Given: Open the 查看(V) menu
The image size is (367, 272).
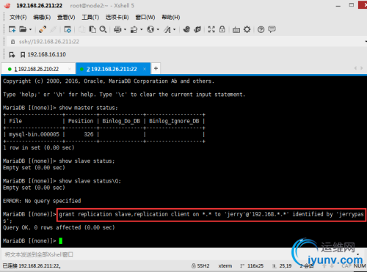Looking at the screenshot, I should pos(66,17).
